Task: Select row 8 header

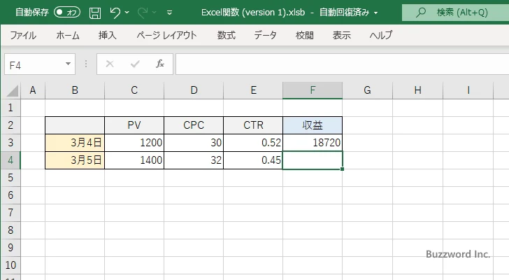Action: coord(10,230)
